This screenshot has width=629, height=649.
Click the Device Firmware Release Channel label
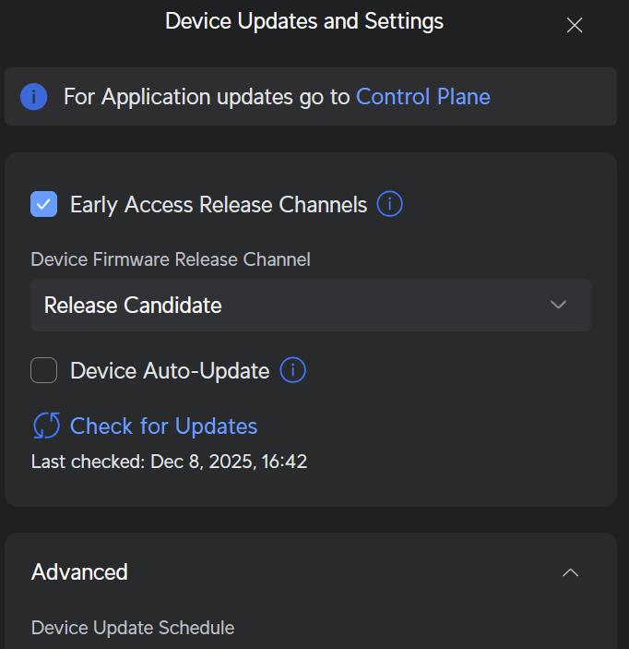click(x=171, y=259)
